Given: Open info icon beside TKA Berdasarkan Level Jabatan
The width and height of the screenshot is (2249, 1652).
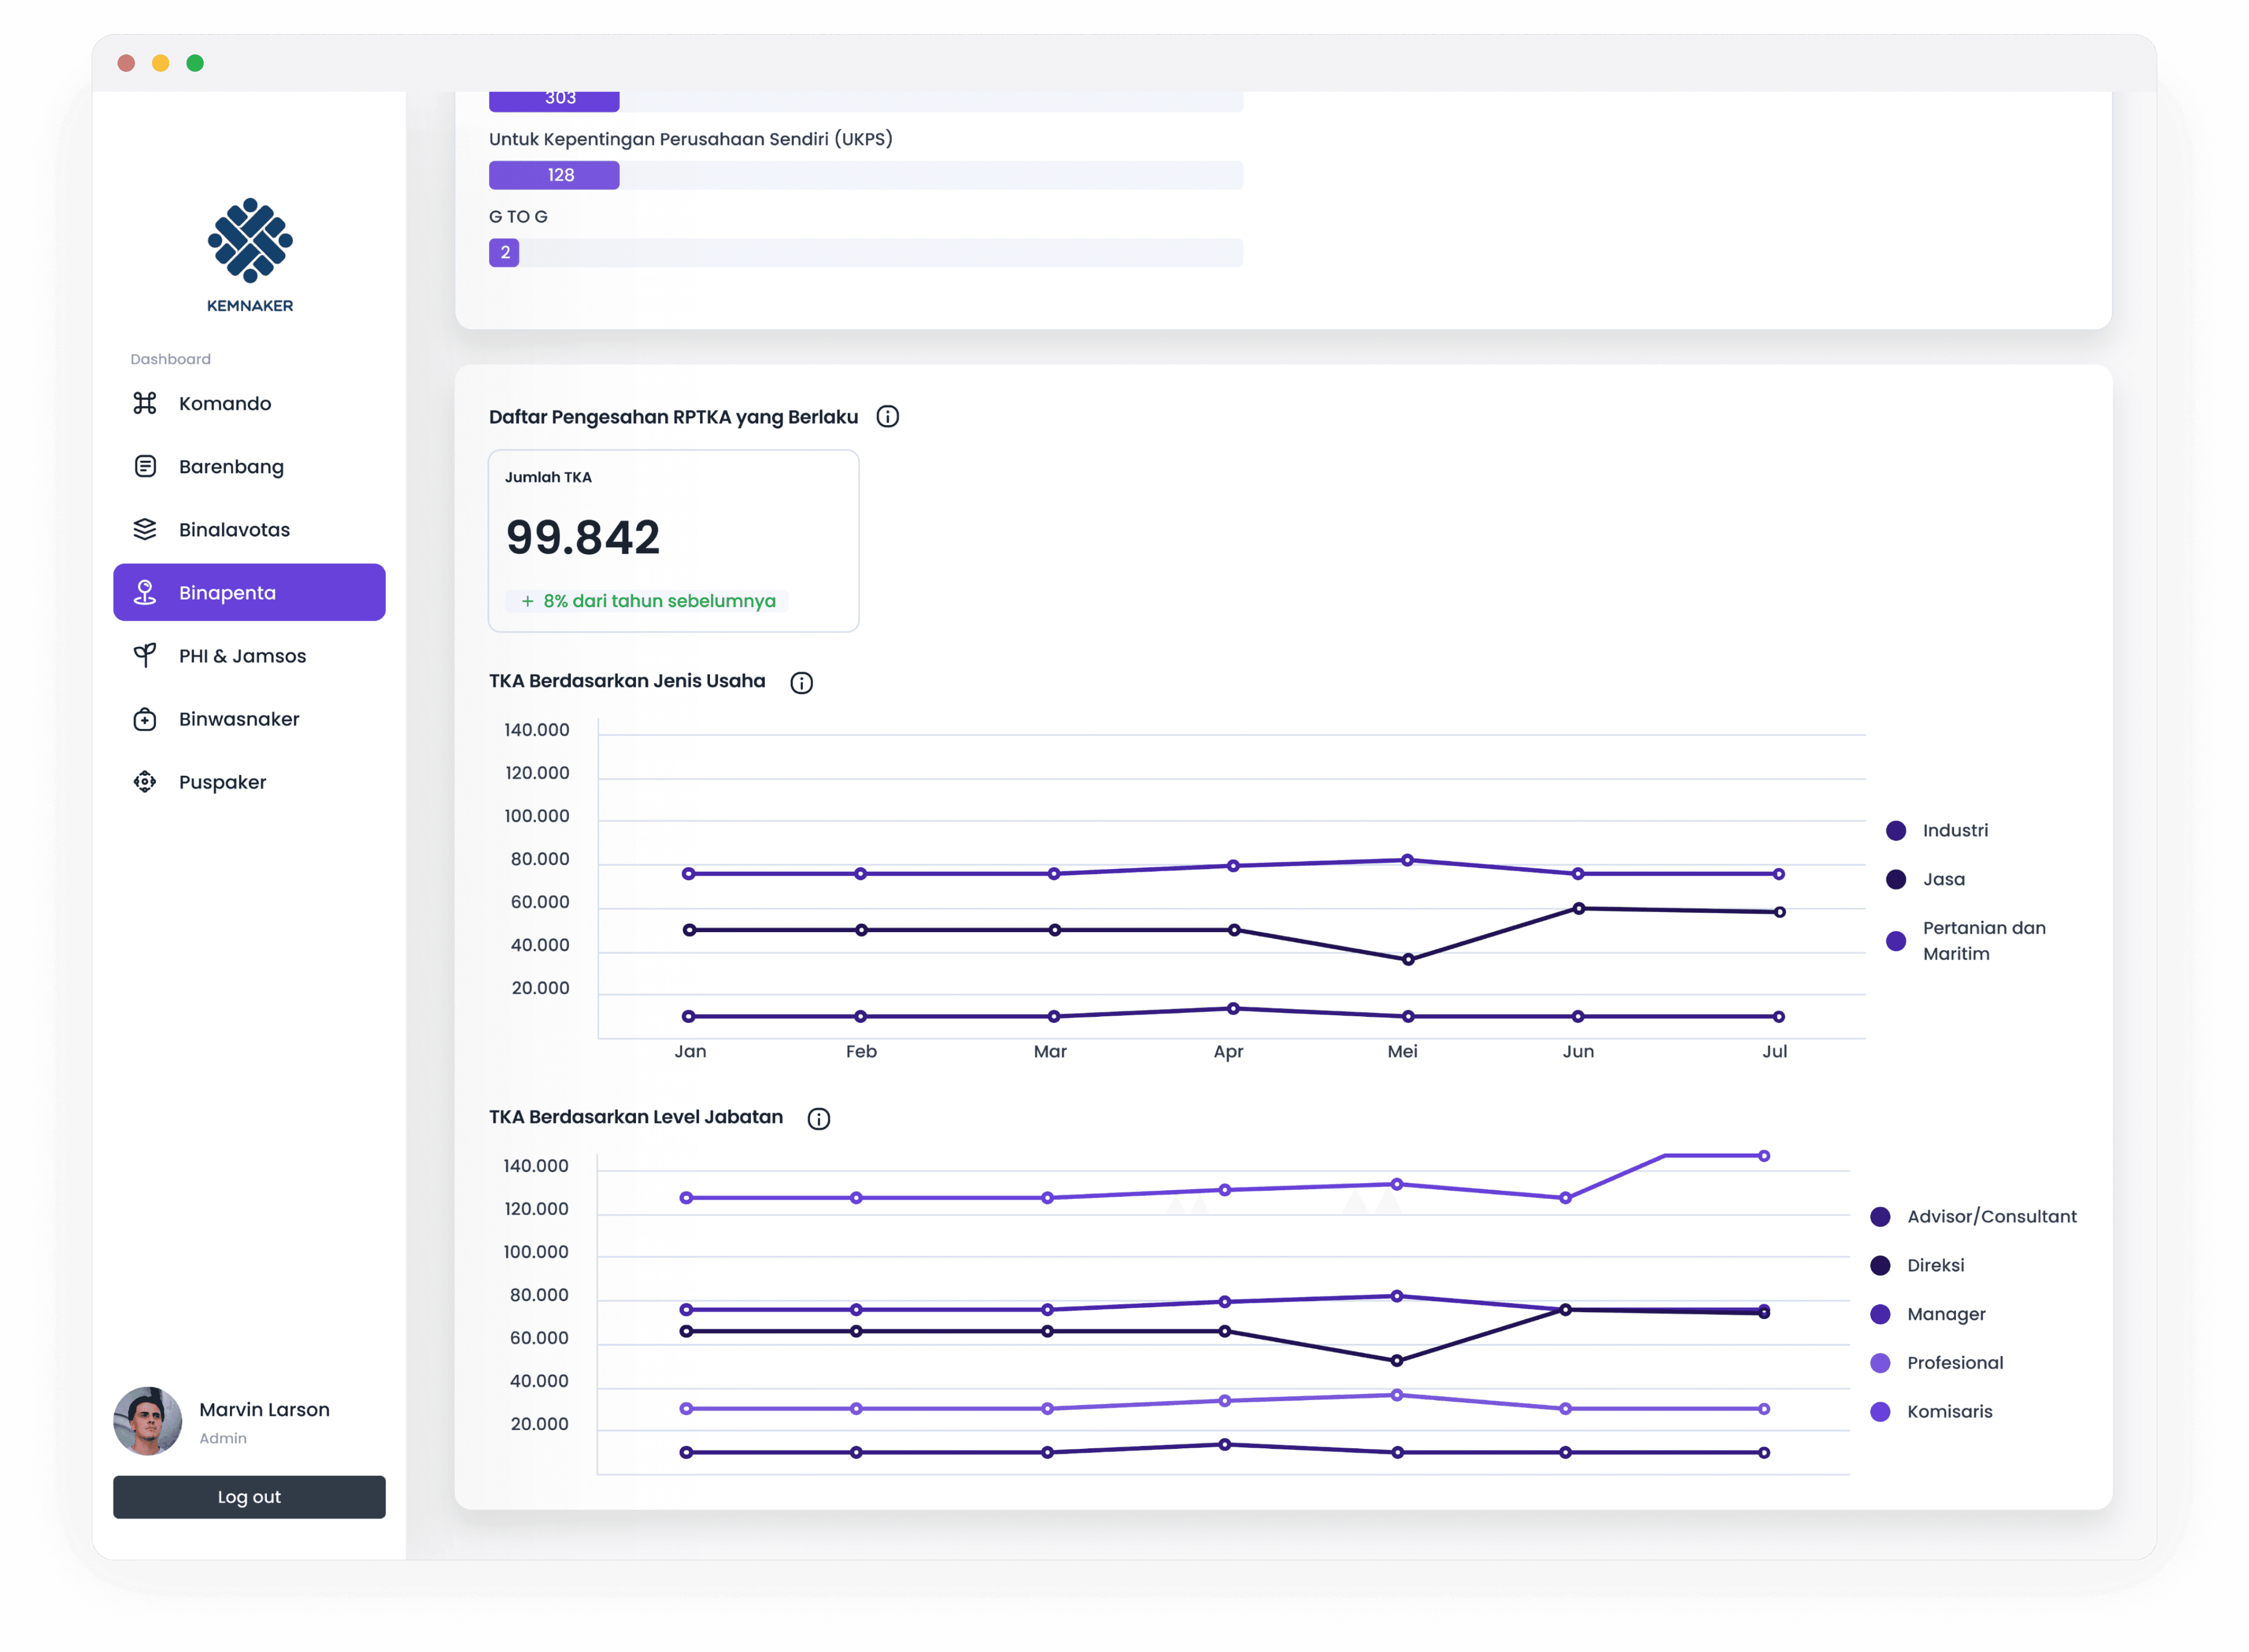Looking at the screenshot, I should point(819,1118).
